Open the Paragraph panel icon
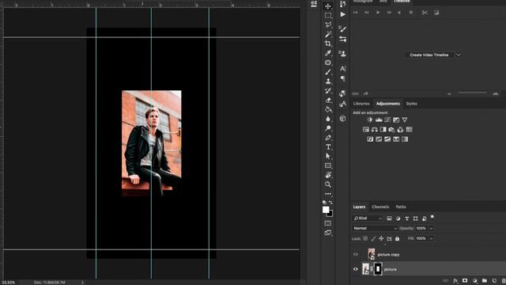Image resolution: width=506 pixels, height=285 pixels. [342, 78]
